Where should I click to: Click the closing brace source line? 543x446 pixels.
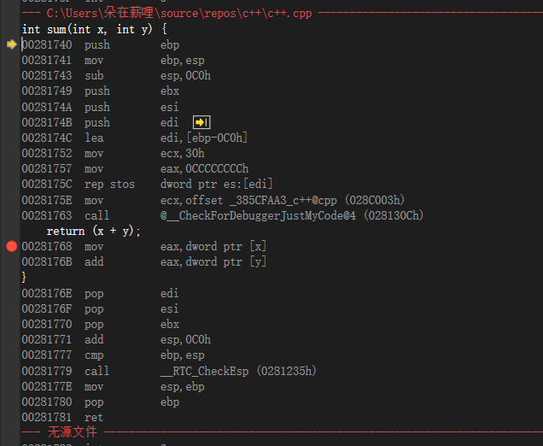tap(25, 278)
